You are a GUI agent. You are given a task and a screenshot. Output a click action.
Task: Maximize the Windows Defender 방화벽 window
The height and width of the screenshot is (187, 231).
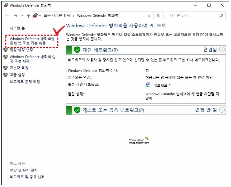209,5
